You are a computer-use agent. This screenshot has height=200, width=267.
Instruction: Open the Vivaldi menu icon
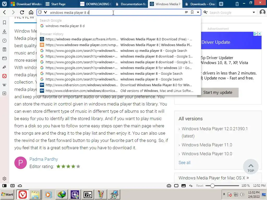(x=4, y=4)
